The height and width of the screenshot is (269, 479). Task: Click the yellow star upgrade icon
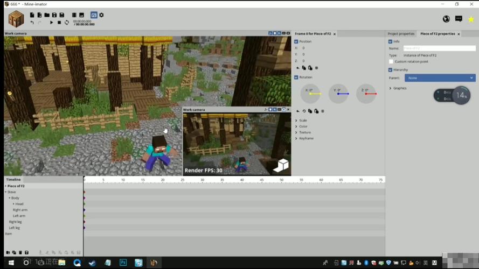click(x=471, y=19)
